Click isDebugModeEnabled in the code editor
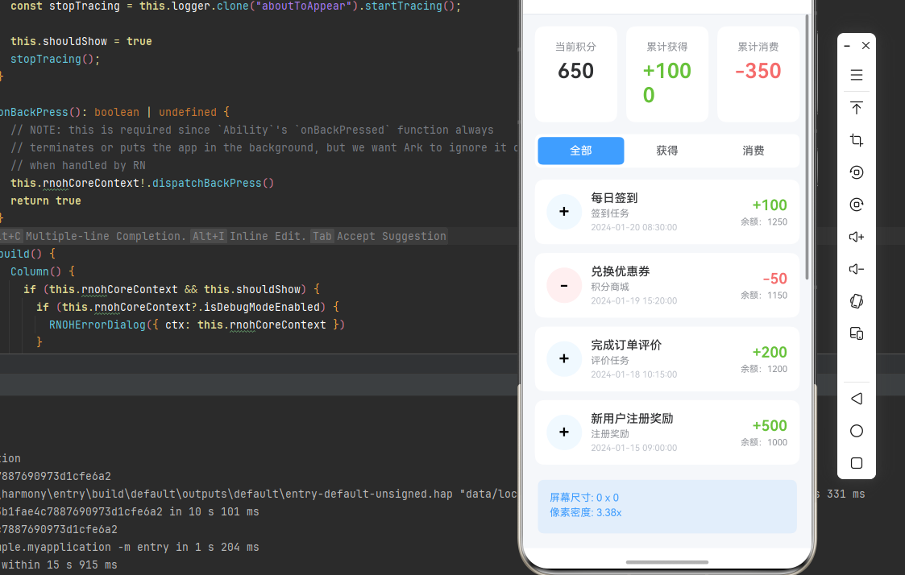 tap(261, 307)
